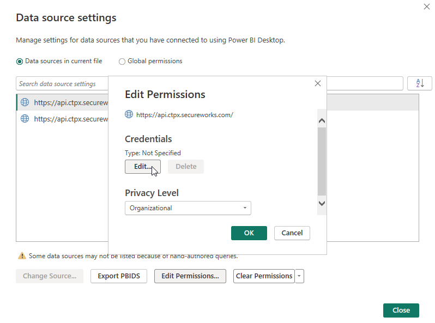This screenshot has height=323, width=435.
Task: Click inside Search data source settings field
Action: [62, 83]
